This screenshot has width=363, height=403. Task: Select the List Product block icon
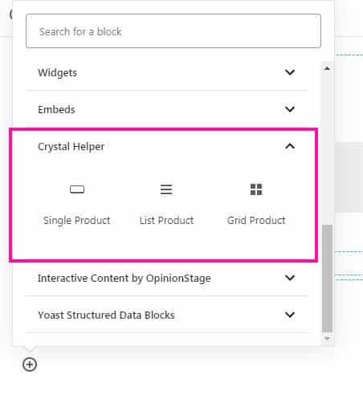click(x=166, y=189)
